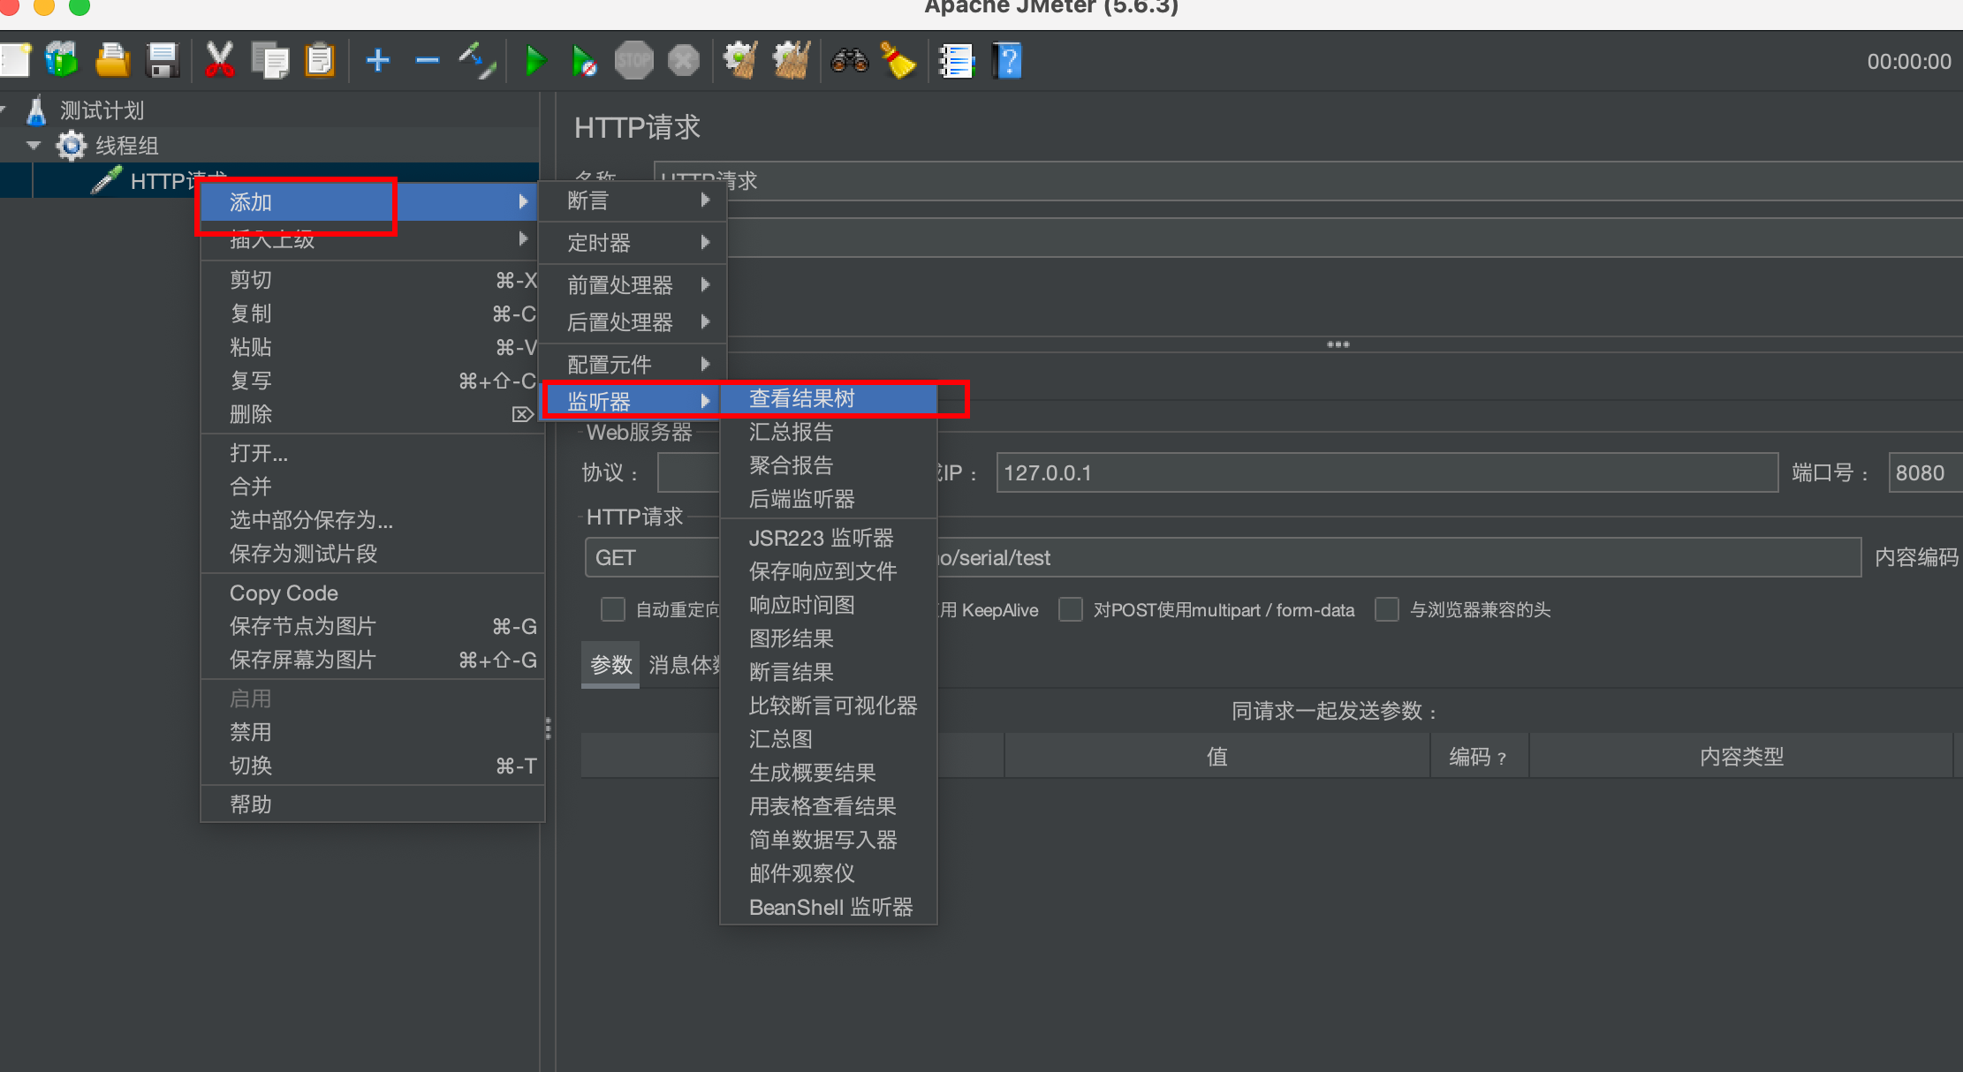Click 保存为测试片段 menu entry
This screenshot has width=1963, height=1072.
(371, 554)
